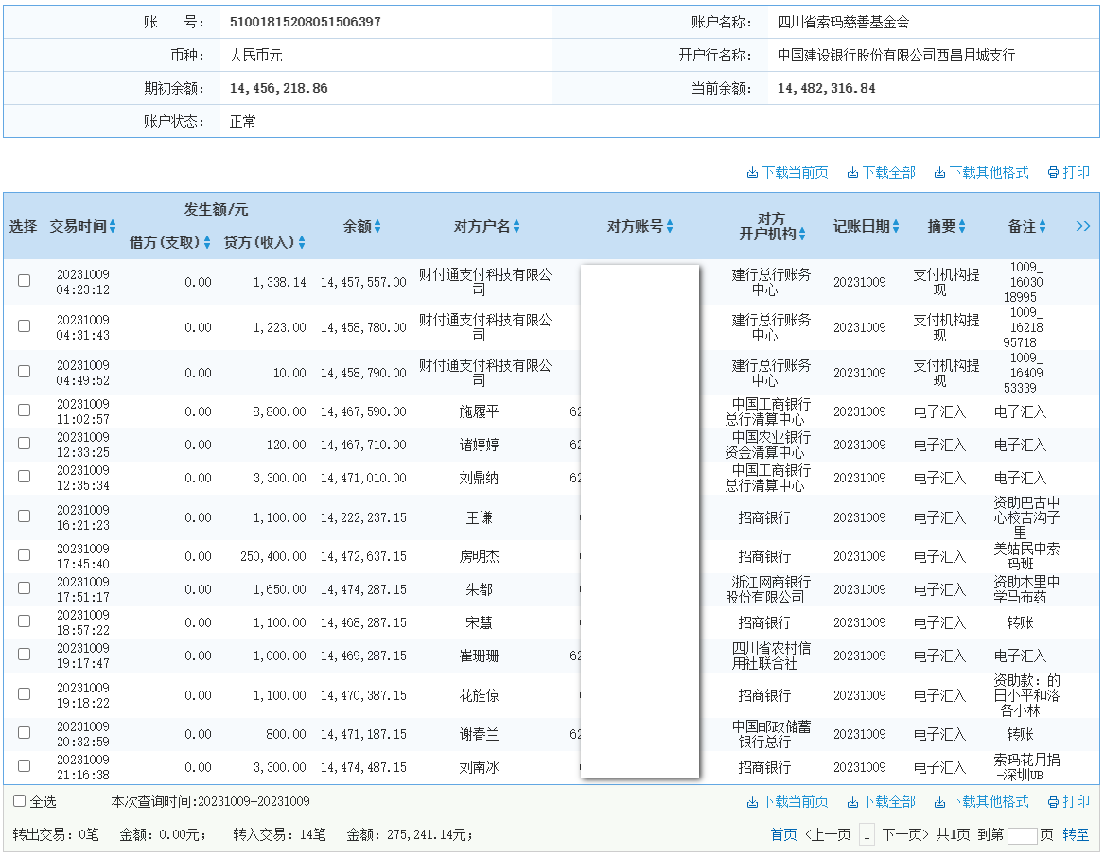Check the 房明杰 transaction row
This screenshot has height=857, width=1104.
(24, 555)
